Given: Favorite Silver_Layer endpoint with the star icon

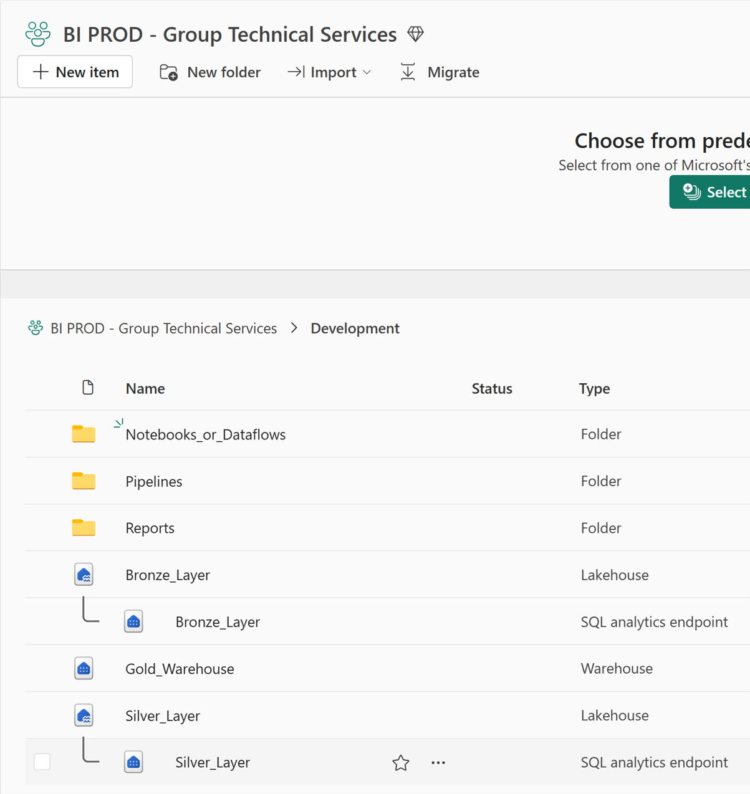Looking at the screenshot, I should (401, 762).
